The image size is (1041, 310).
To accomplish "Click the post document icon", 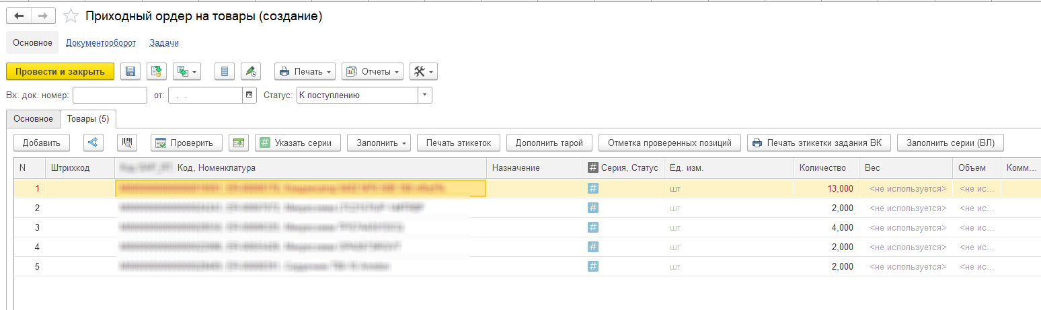I will coord(157,71).
